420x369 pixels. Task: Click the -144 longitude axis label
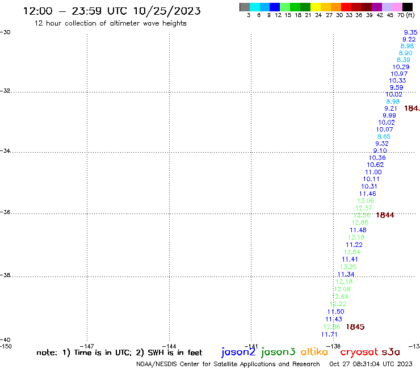click(x=169, y=346)
